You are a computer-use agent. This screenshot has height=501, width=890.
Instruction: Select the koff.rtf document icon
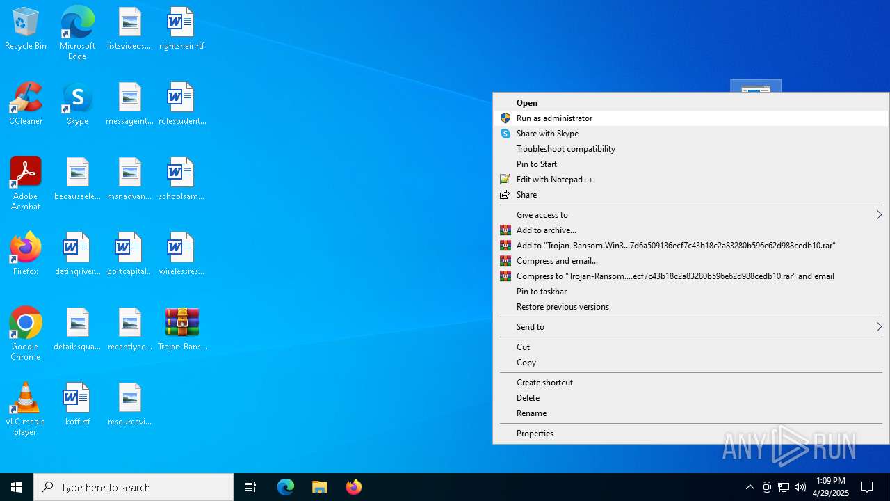pos(78,404)
